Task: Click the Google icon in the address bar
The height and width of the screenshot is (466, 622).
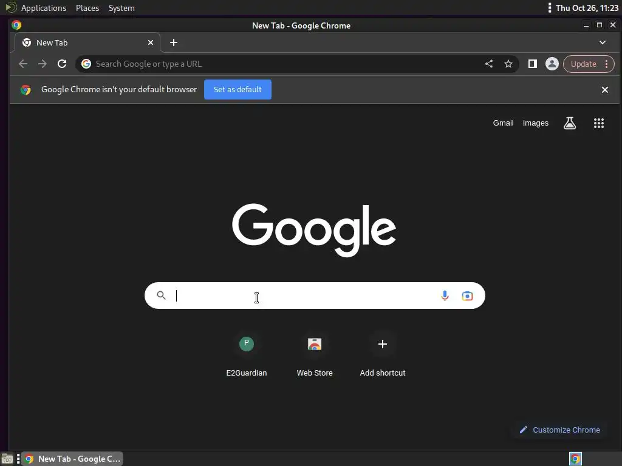Action: (x=86, y=64)
